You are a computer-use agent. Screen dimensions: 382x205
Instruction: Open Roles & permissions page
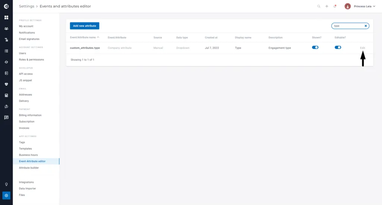tap(31, 59)
